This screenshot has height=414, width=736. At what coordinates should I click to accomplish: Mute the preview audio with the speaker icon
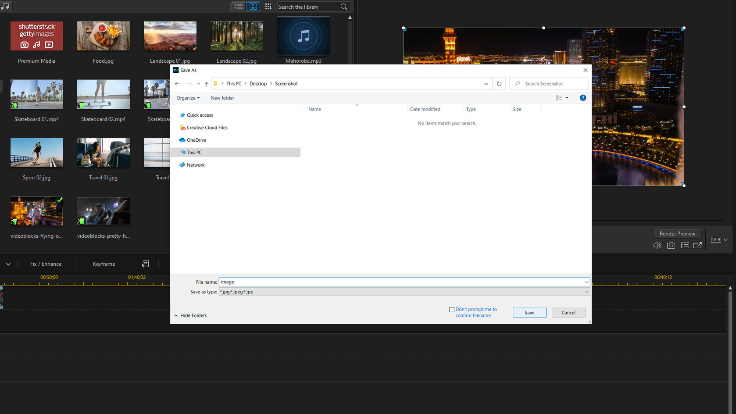click(x=657, y=245)
